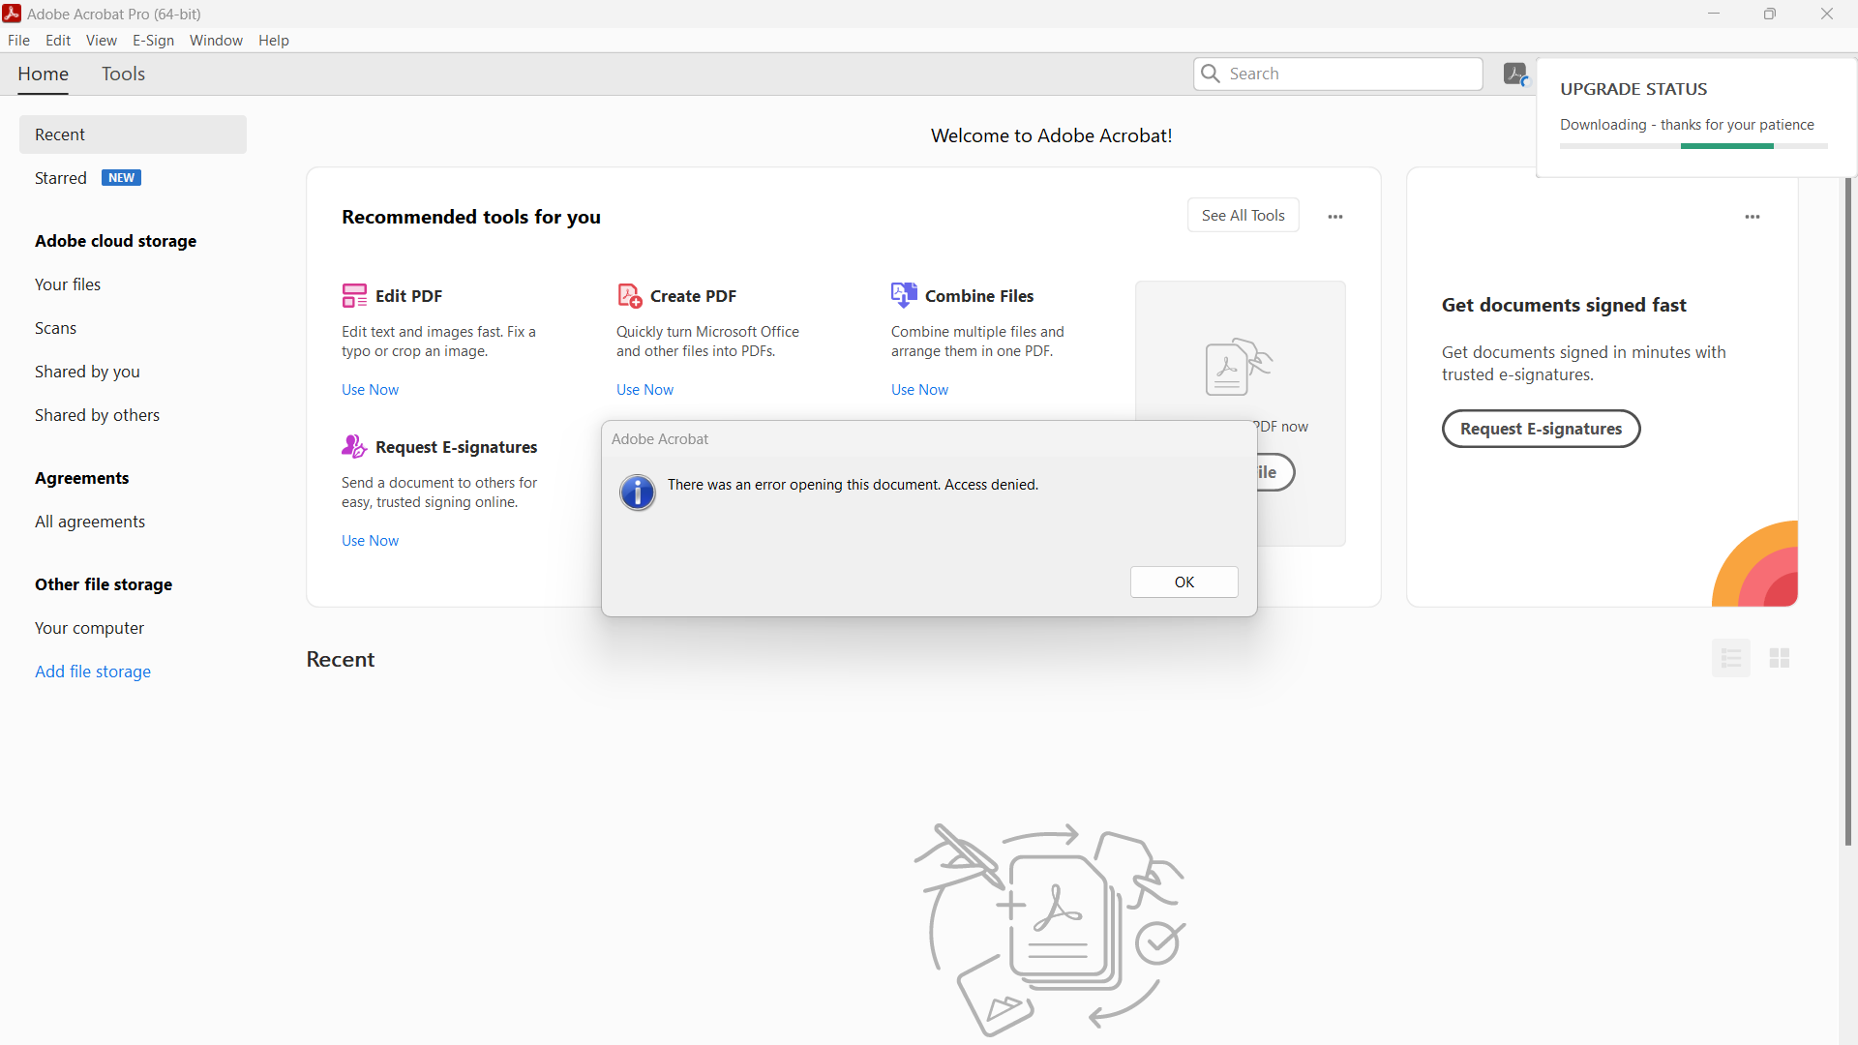
Task: Switch Recent section to grid view
Action: click(x=1779, y=657)
